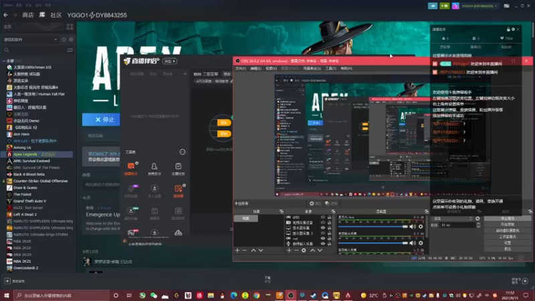Move scene down with scenes down arrow
This screenshot has width=535, height=301.
pyautogui.click(x=261, y=250)
